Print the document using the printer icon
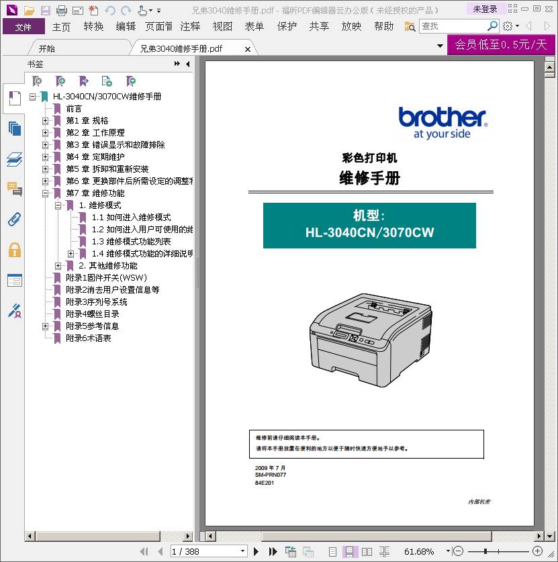The width and height of the screenshot is (558, 562). 62,10
